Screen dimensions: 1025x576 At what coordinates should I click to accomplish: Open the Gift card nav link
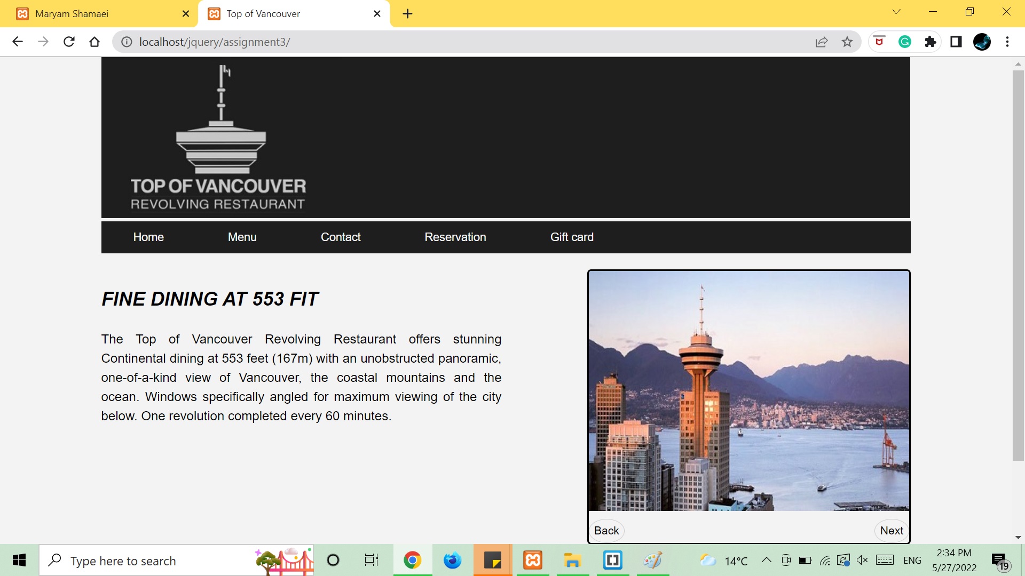[572, 237]
